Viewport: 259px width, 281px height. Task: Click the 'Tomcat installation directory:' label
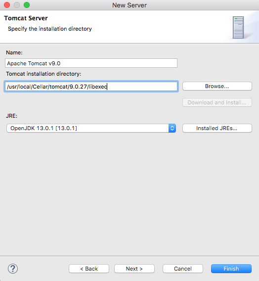click(x=43, y=74)
